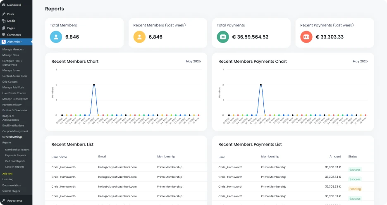Click the green Total Payments money icon
This screenshot has width=387, height=205.
(x=223, y=37)
